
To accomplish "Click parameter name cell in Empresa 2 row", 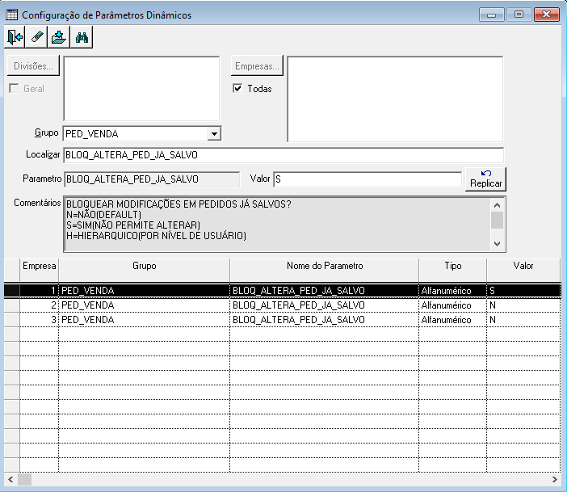I will point(325,305).
